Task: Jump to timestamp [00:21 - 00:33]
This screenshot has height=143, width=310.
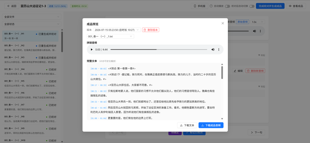Action: [x=98, y=91]
